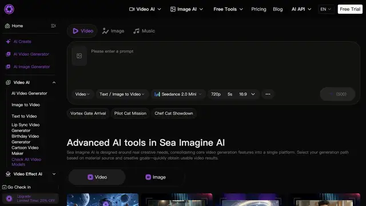Image resolution: width=366 pixels, height=206 pixels.
Task: Open the Text / Image to Video dropdown
Action: (x=122, y=94)
